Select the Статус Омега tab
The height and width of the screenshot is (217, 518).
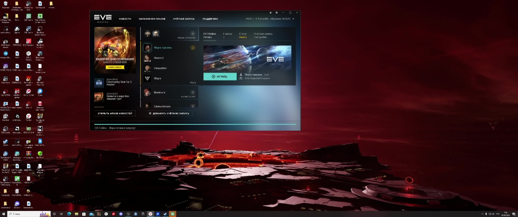pos(243,35)
